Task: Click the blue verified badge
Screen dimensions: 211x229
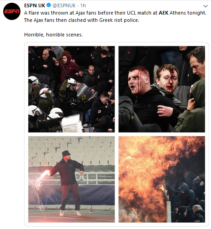Action: (49, 5)
